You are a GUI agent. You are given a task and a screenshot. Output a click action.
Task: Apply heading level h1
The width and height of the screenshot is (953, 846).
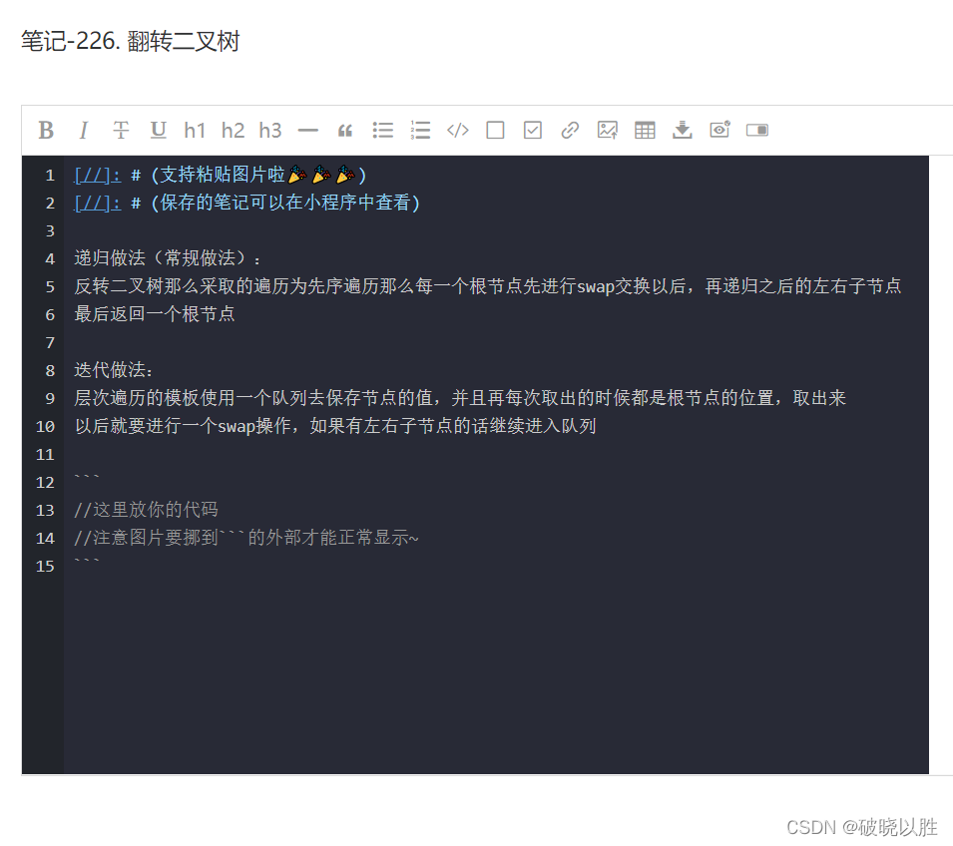tap(195, 130)
